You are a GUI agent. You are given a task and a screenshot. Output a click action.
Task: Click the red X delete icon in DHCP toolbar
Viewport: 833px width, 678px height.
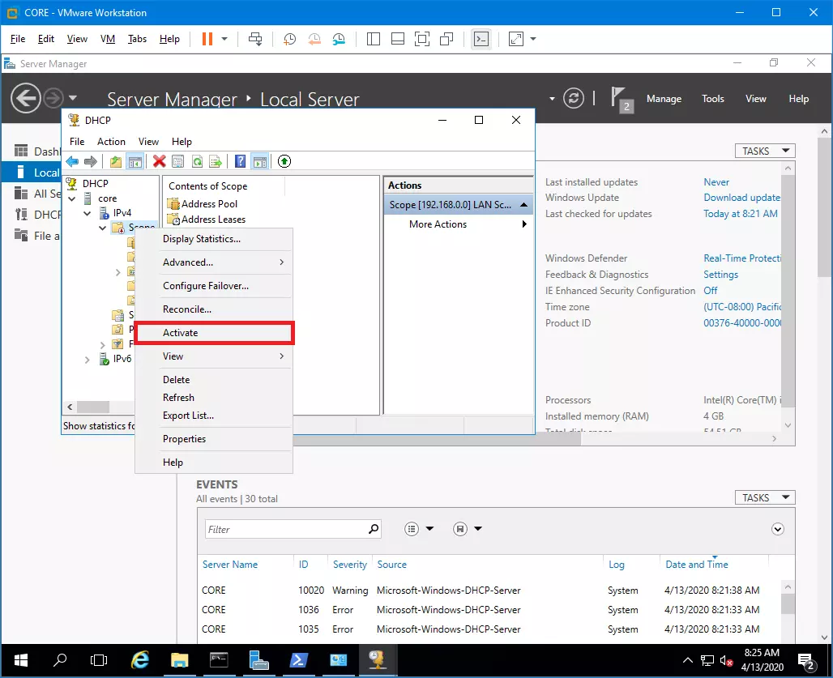(x=159, y=161)
